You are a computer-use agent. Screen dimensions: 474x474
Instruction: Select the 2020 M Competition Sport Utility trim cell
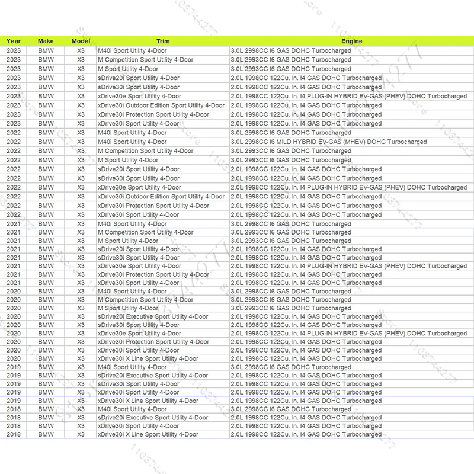tap(163, 300)
